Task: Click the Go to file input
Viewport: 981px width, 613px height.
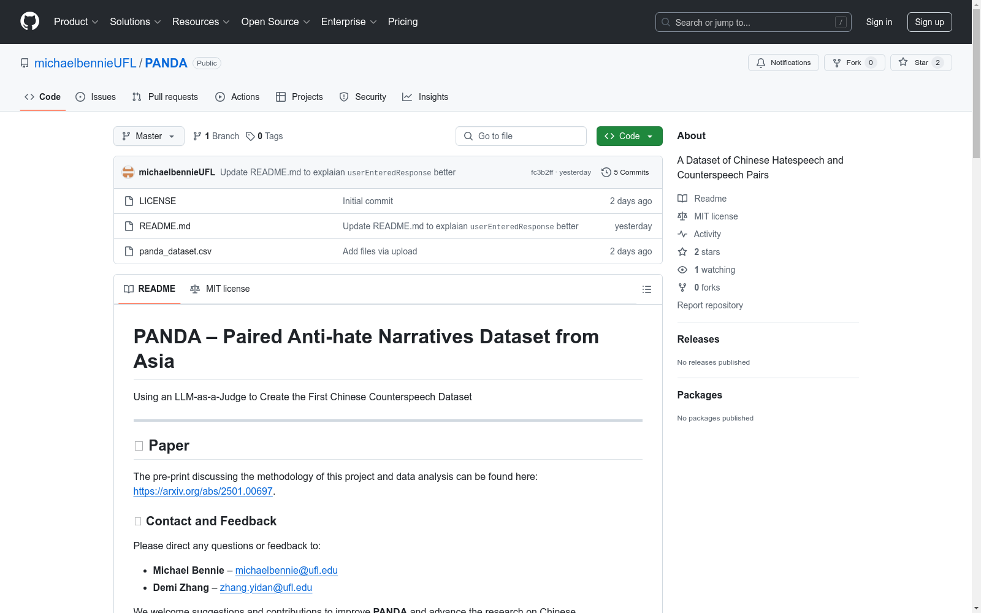Action: 521,136
